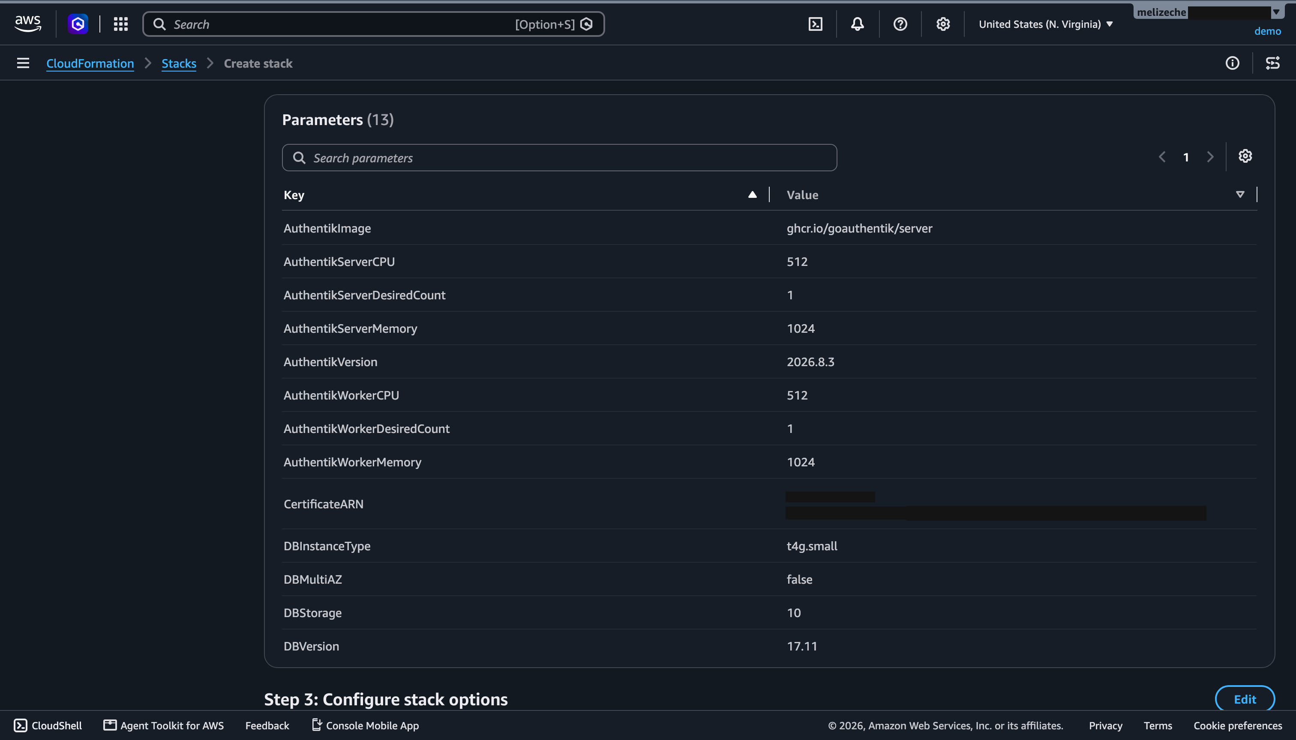The height and width of the screenshot is (740, 1296).
Task: Open the Terms link
Action: 1158,726
